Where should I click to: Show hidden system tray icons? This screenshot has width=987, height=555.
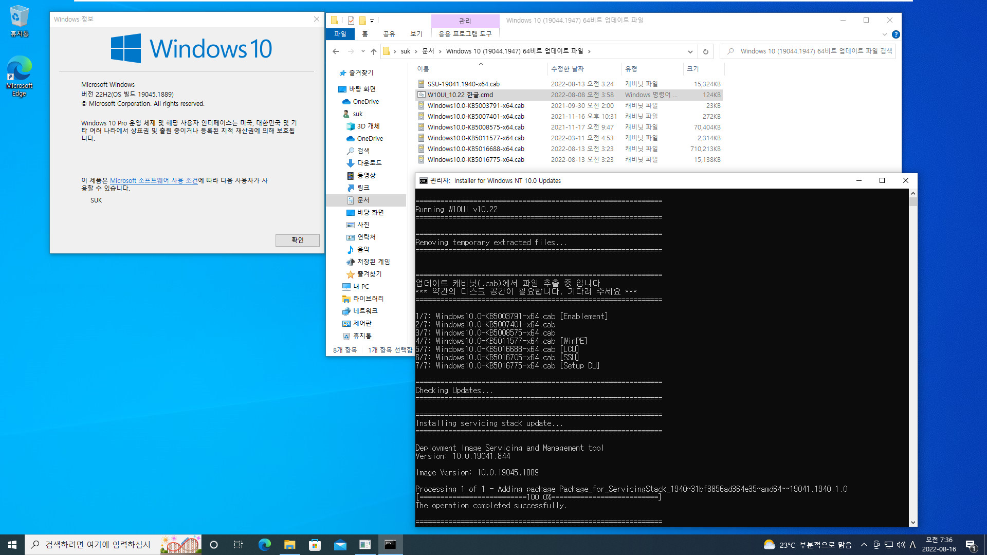pos(864,545)
